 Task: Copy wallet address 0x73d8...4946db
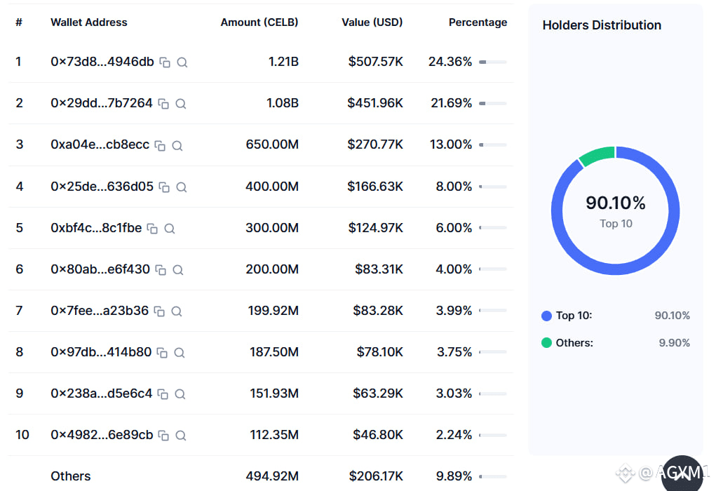click(x=165, y=62)
